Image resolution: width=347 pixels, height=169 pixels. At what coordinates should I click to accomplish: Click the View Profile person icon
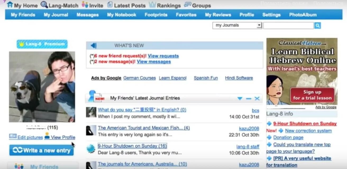(47, 136)
